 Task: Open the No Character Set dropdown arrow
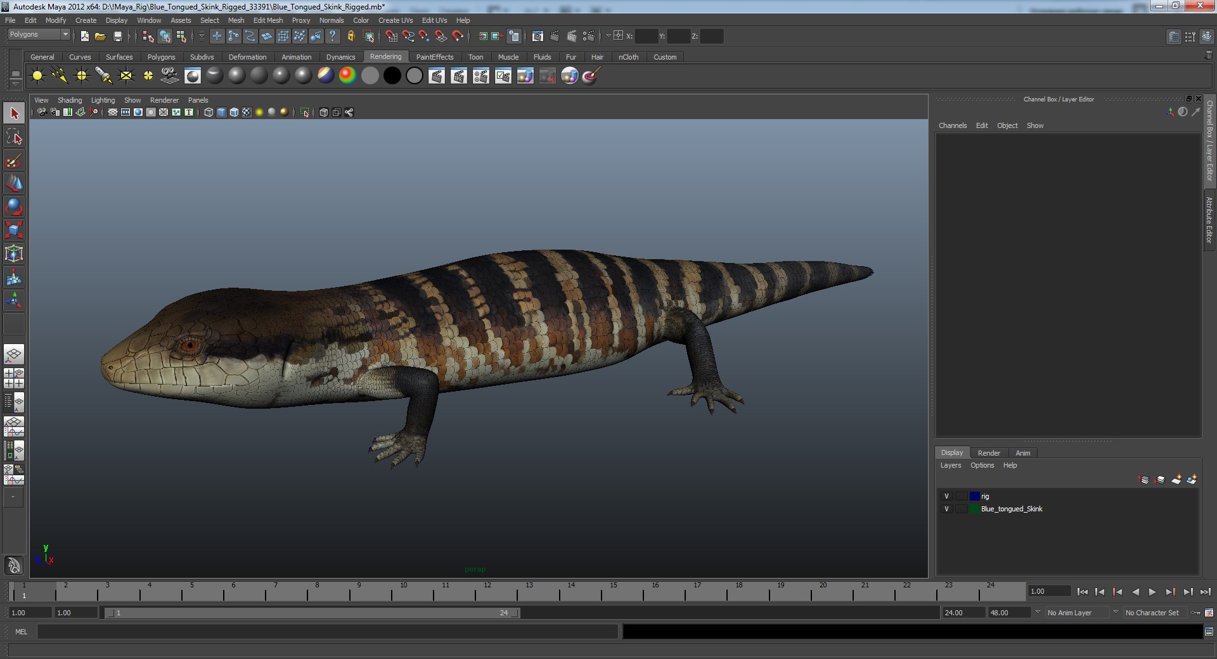pyautogui.click(x=1116, y=612)
